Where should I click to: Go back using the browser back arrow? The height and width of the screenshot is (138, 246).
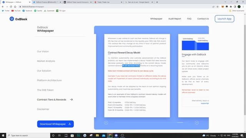click(3, 7)
